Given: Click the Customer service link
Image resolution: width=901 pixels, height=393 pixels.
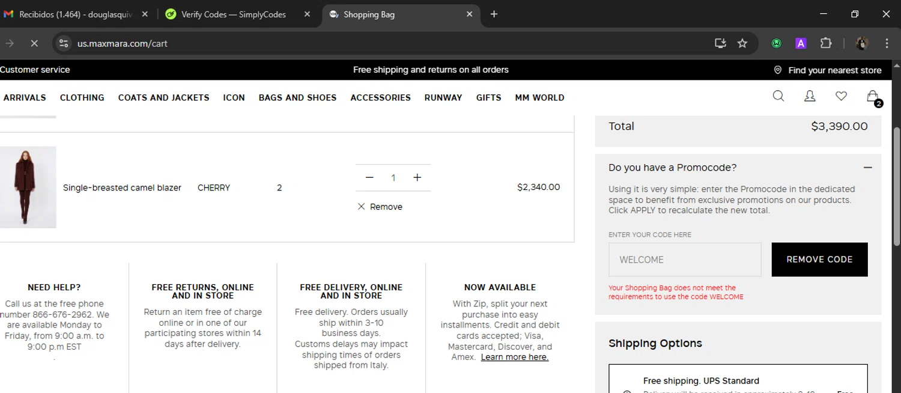Looking at the screenshot, I should 35,70.
